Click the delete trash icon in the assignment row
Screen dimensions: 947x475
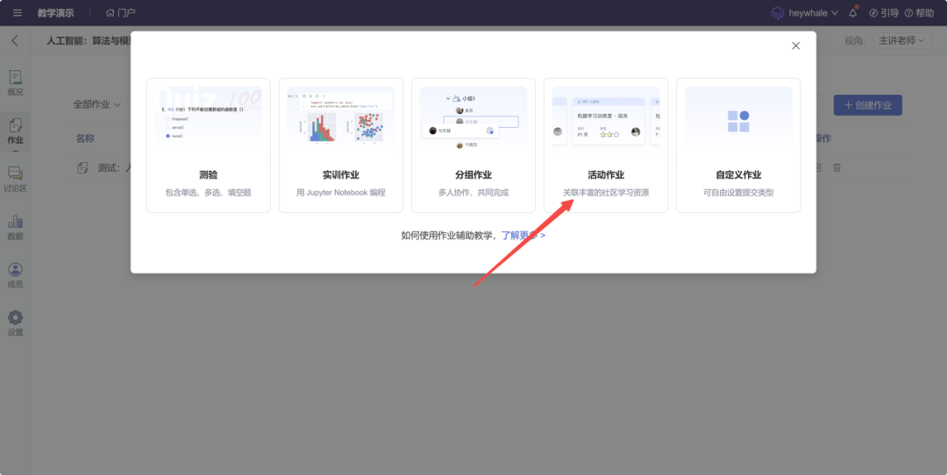[x=837, y=167]
